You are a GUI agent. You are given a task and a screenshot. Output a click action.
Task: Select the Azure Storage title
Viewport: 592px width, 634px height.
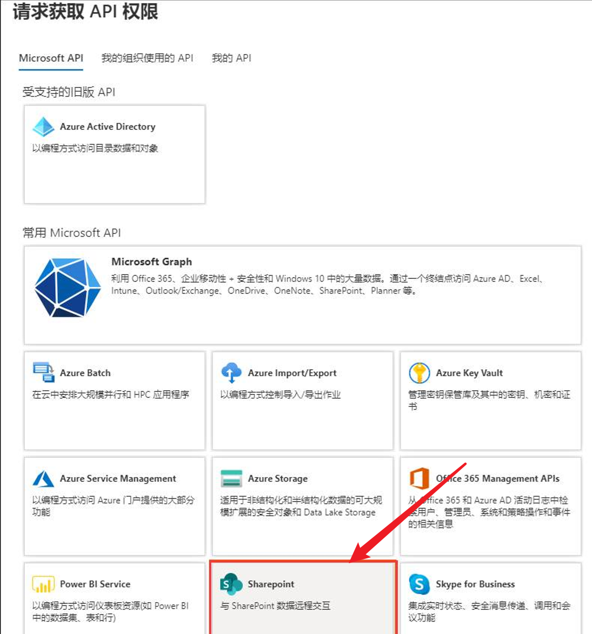[277, 479]
